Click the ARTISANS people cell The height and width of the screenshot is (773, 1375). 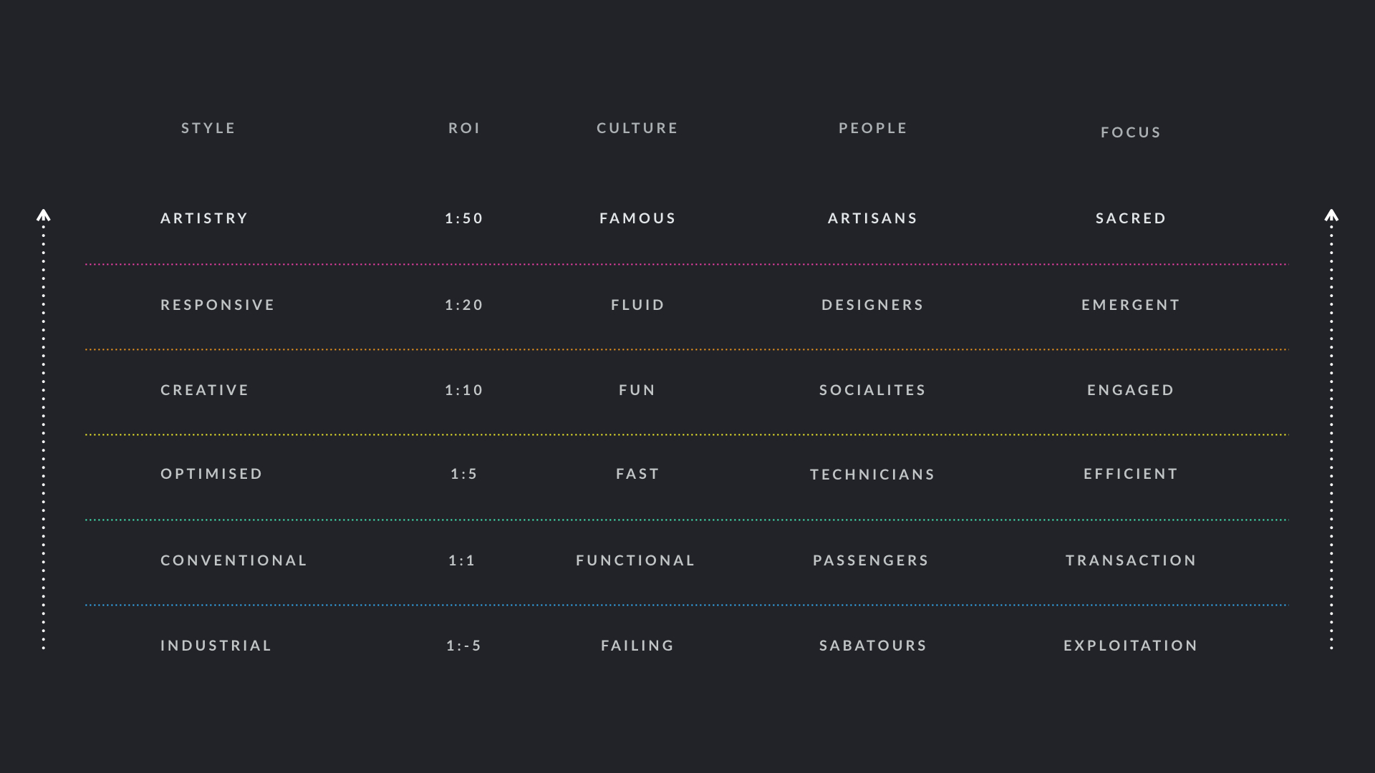click(873, 218)
